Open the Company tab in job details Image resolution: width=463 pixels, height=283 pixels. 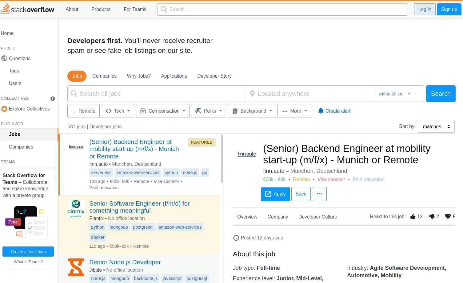pos(278,217)
